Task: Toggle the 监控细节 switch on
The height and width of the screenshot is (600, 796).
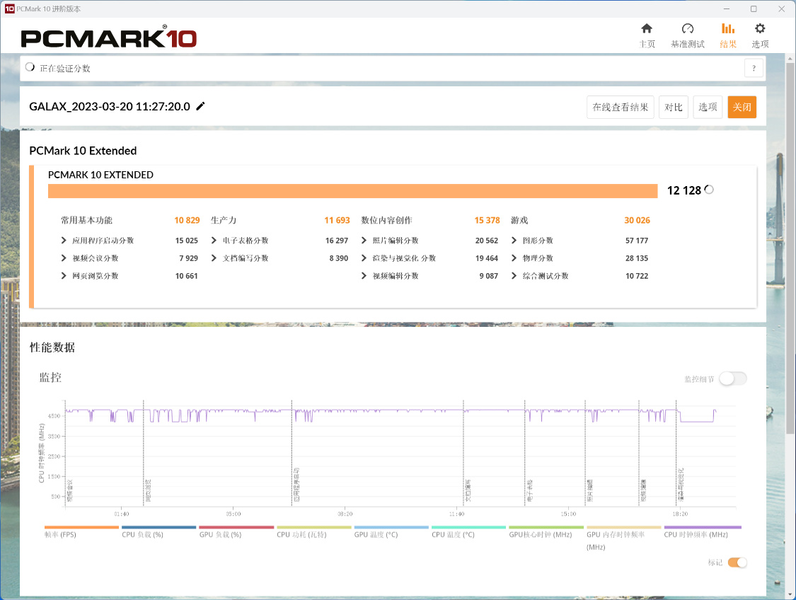Action: pos(733,379)
